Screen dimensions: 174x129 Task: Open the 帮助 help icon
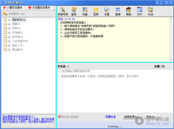click(128, 11)
